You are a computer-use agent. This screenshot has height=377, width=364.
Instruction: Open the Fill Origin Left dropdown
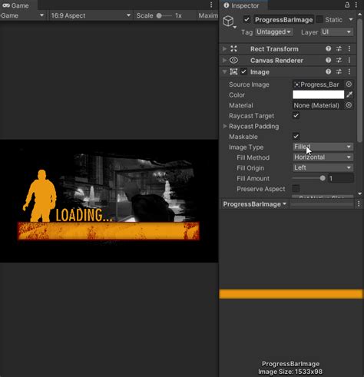(x=323, y=167)
